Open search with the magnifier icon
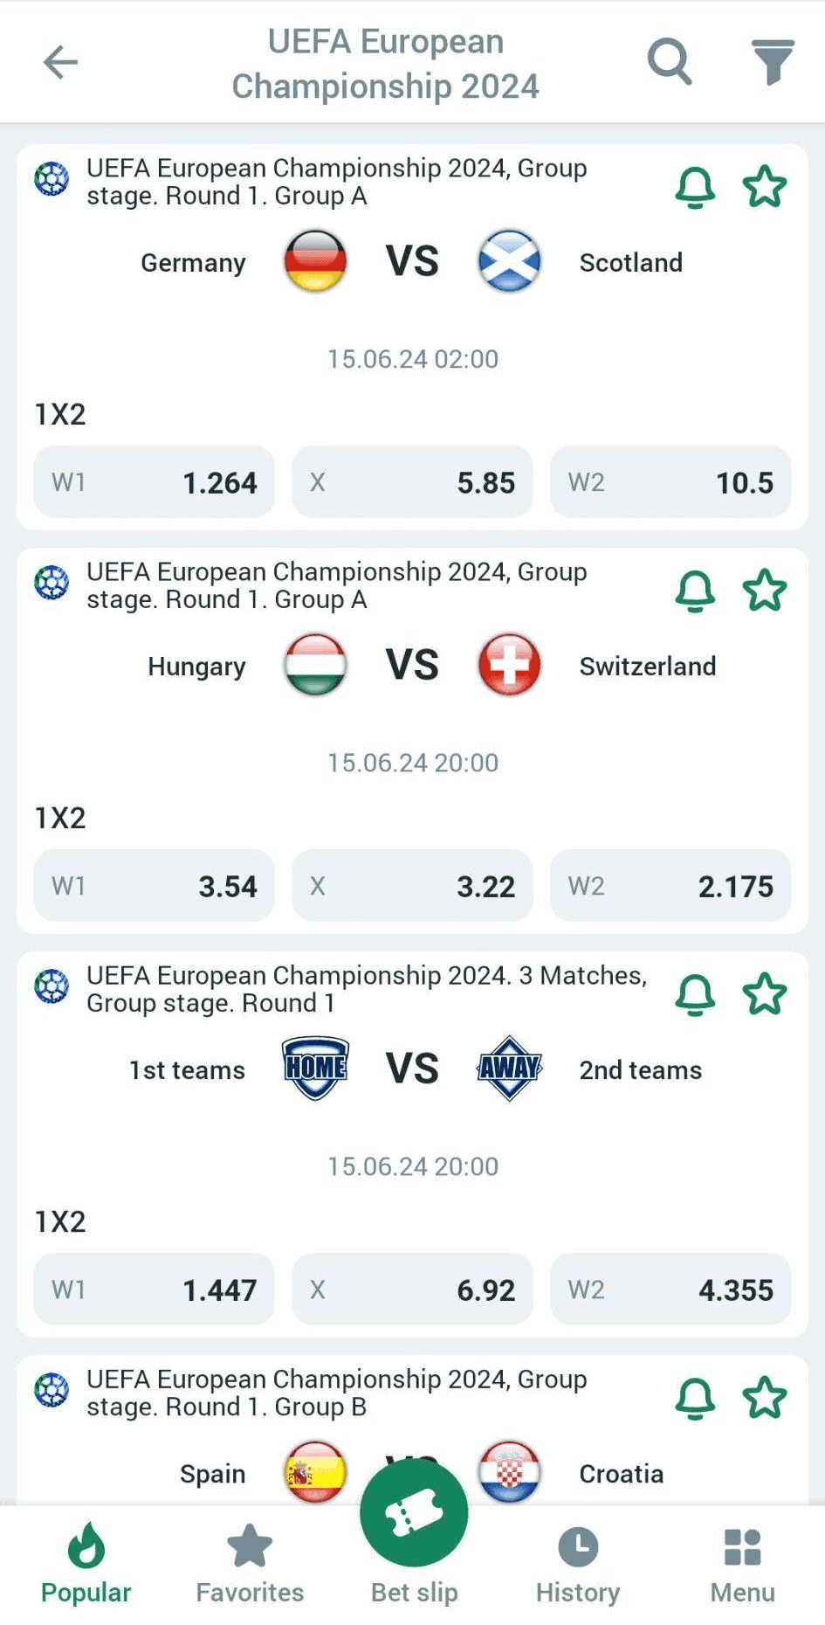Screen dimensions: 825x1625 click(670, 62)
